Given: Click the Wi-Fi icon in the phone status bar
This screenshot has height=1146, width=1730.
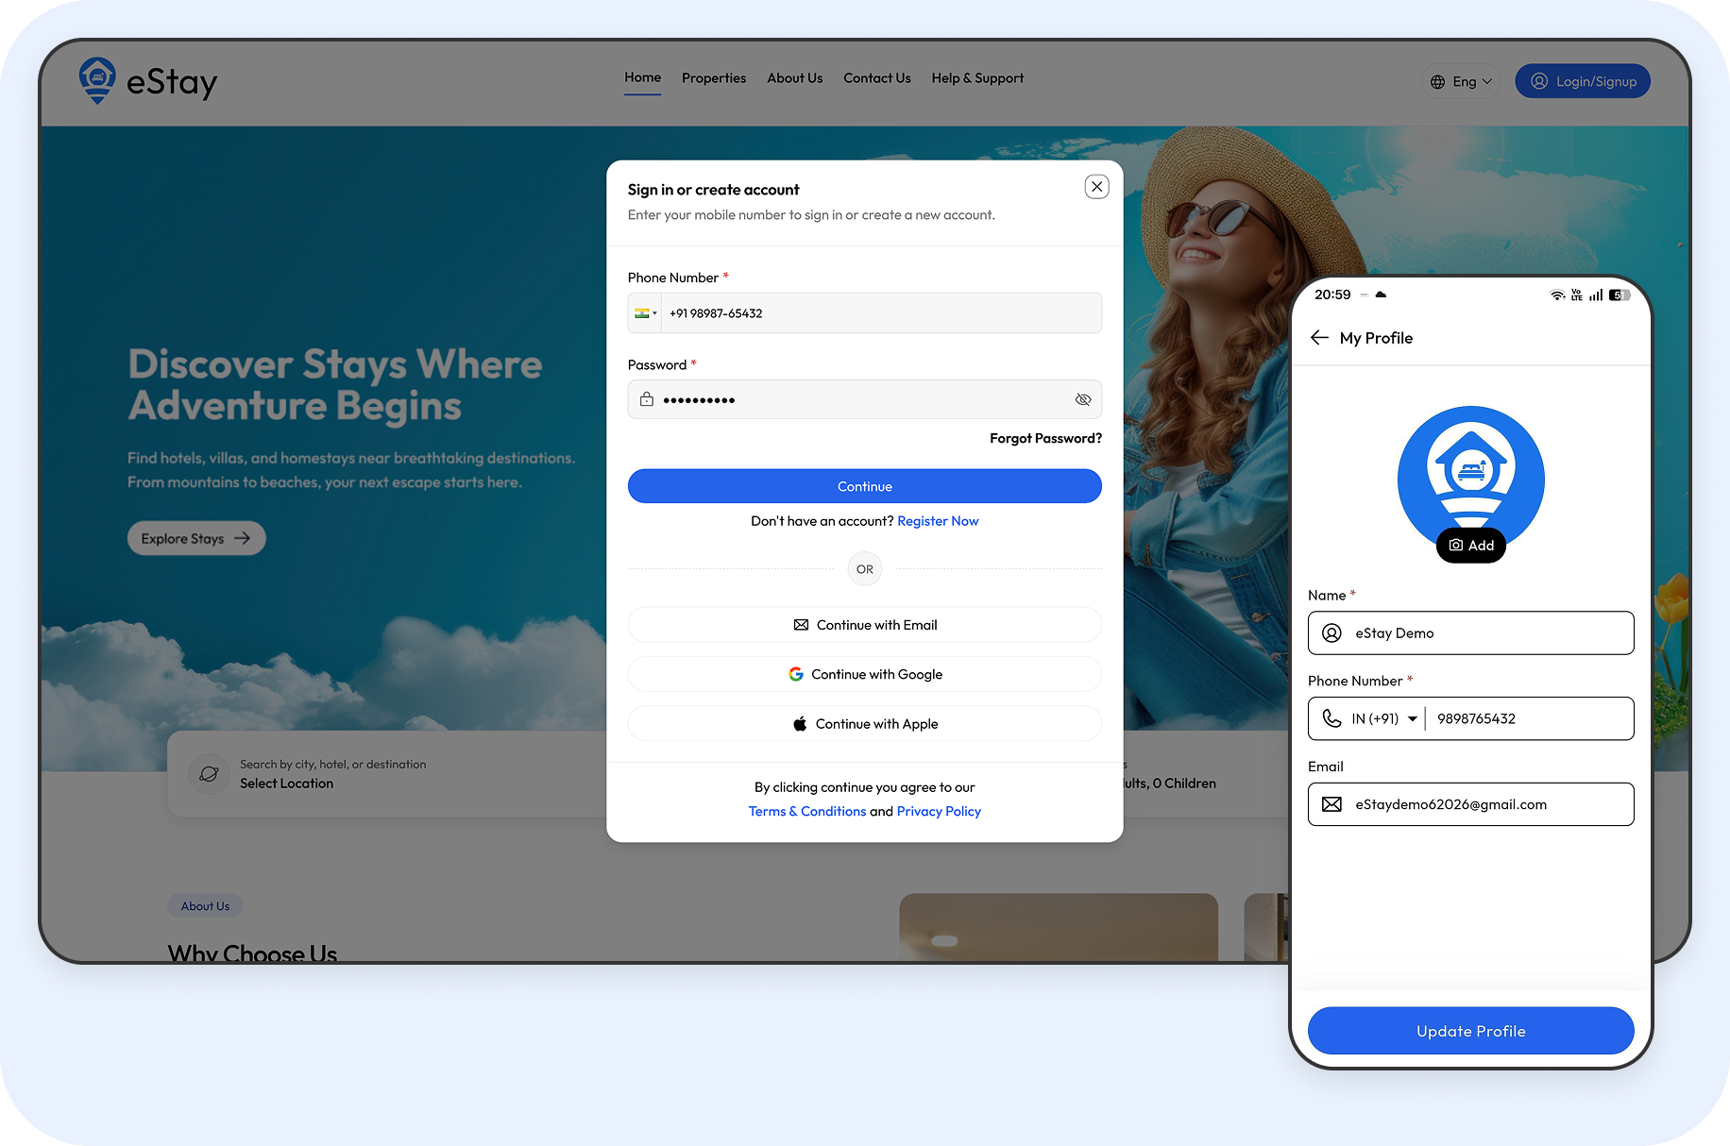Looking at the screenshot, I should pos(1557,295).
